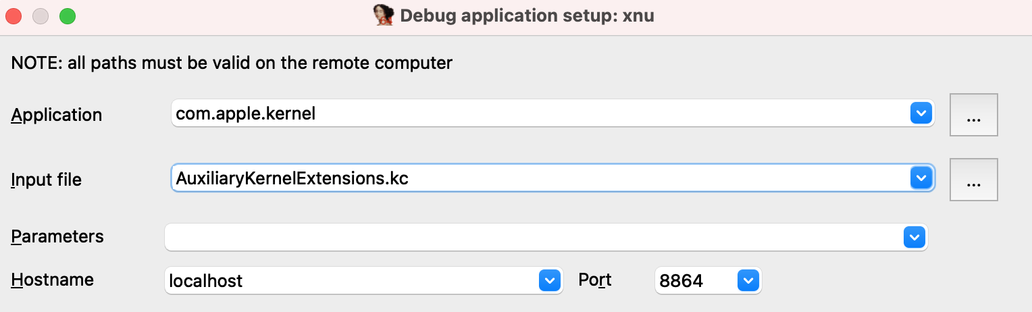
Task: Focus the AuxiliaryKernelExtensions.kc input file field
Action: point(540,178)
